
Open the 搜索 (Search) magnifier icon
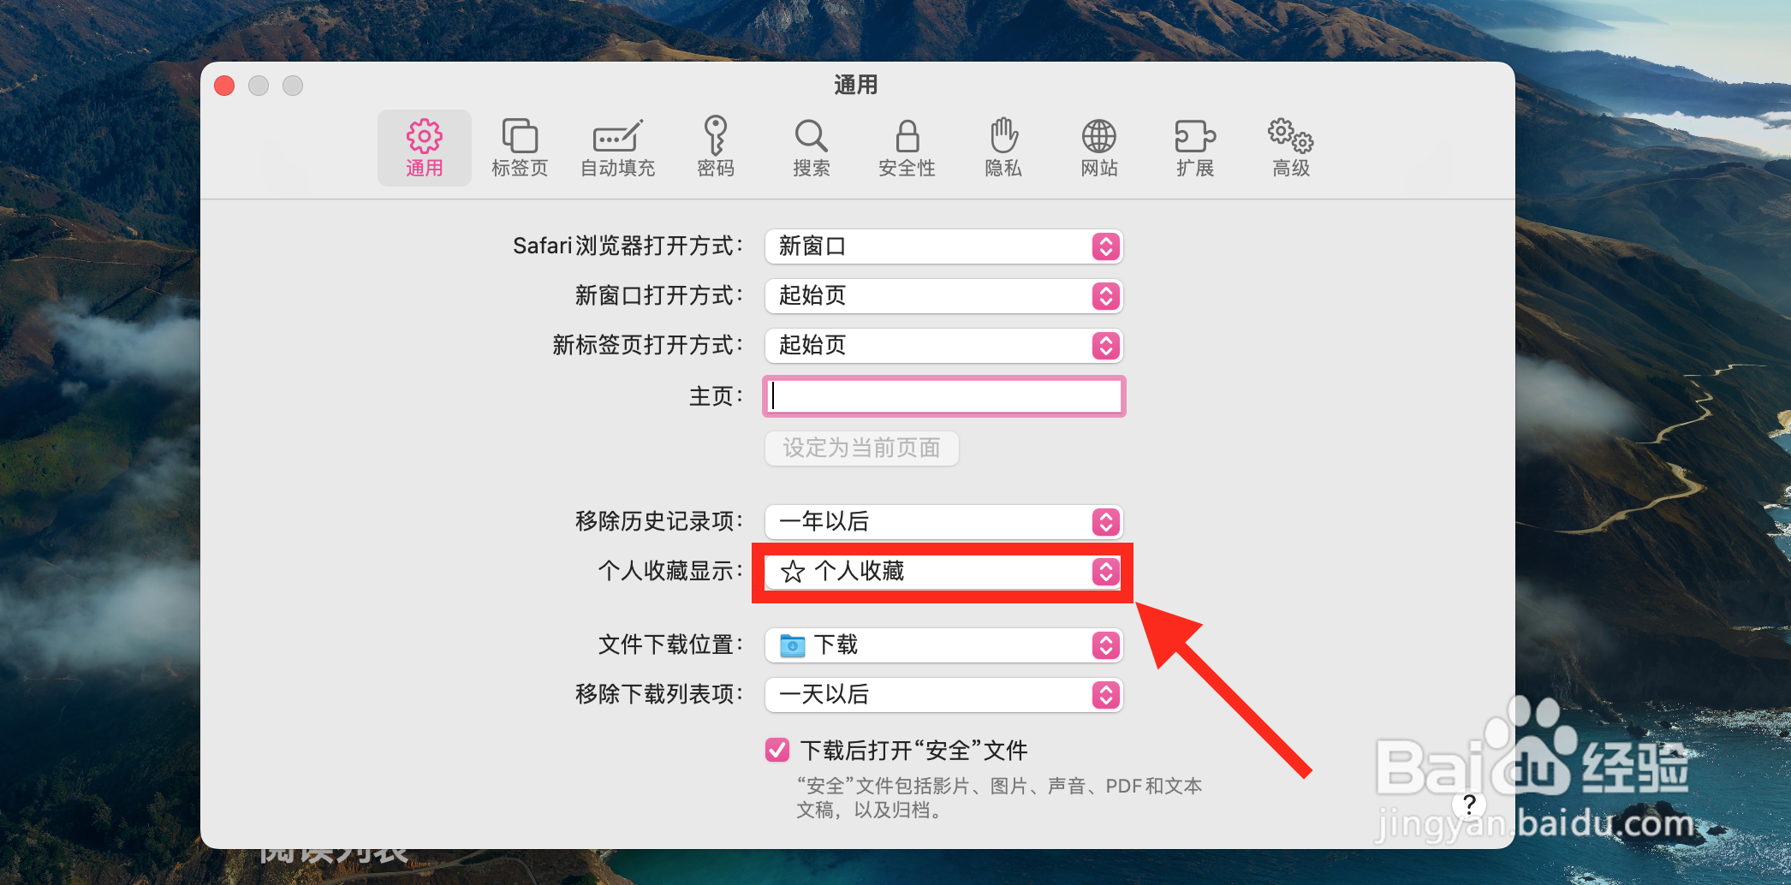(x=811, y=147)
